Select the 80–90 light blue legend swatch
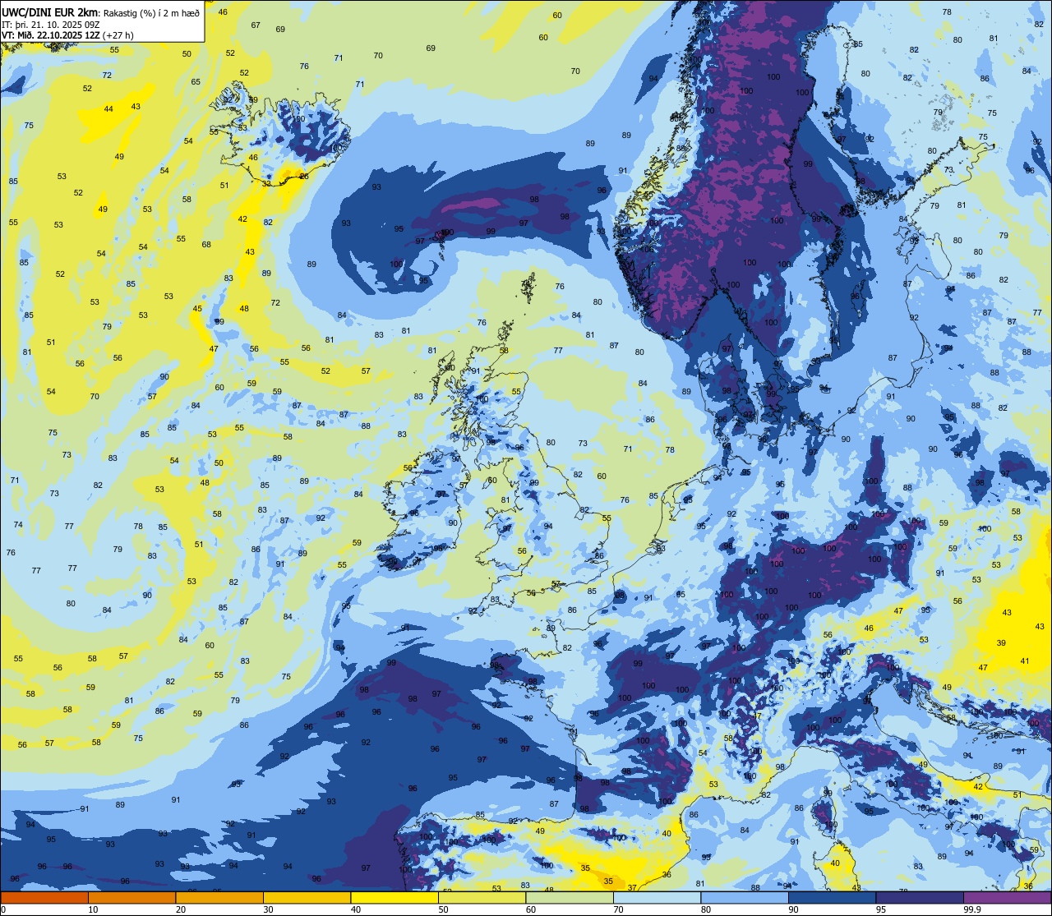The height and width of the screenshot is (916, 1052). tap(745, 897)
